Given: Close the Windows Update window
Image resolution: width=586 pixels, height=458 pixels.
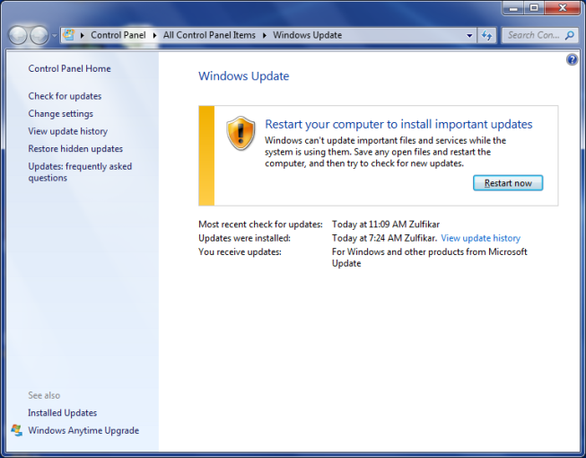Looking at the screenshot, I should pyautogui.click(x=563, y=8).
